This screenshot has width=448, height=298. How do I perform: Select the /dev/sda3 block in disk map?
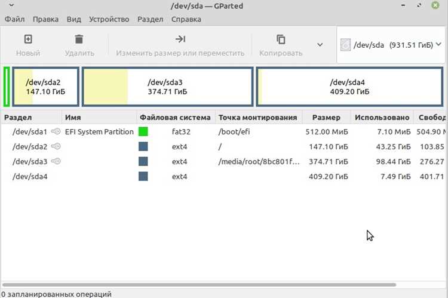167,87
